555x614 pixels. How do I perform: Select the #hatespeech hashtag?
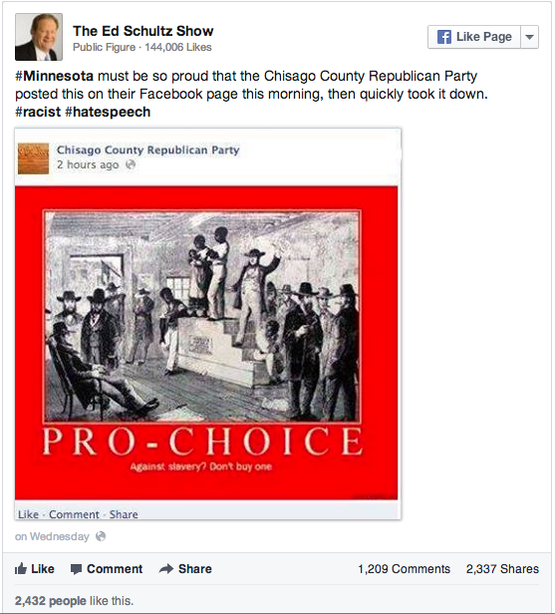click(x=108, y=112)
